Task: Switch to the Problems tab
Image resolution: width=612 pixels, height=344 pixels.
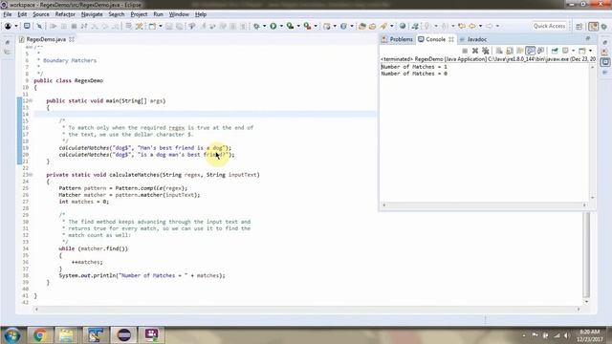Action: pos(398,39)
